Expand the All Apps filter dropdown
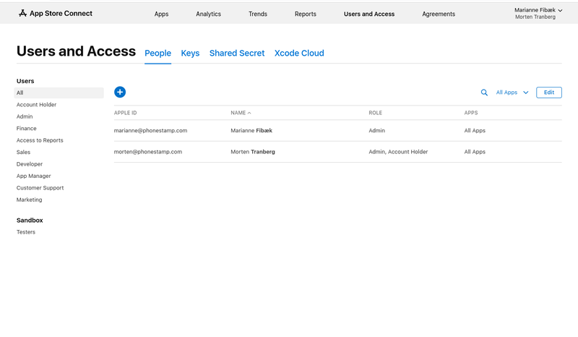The image size is (578, 337). [512, 93]
